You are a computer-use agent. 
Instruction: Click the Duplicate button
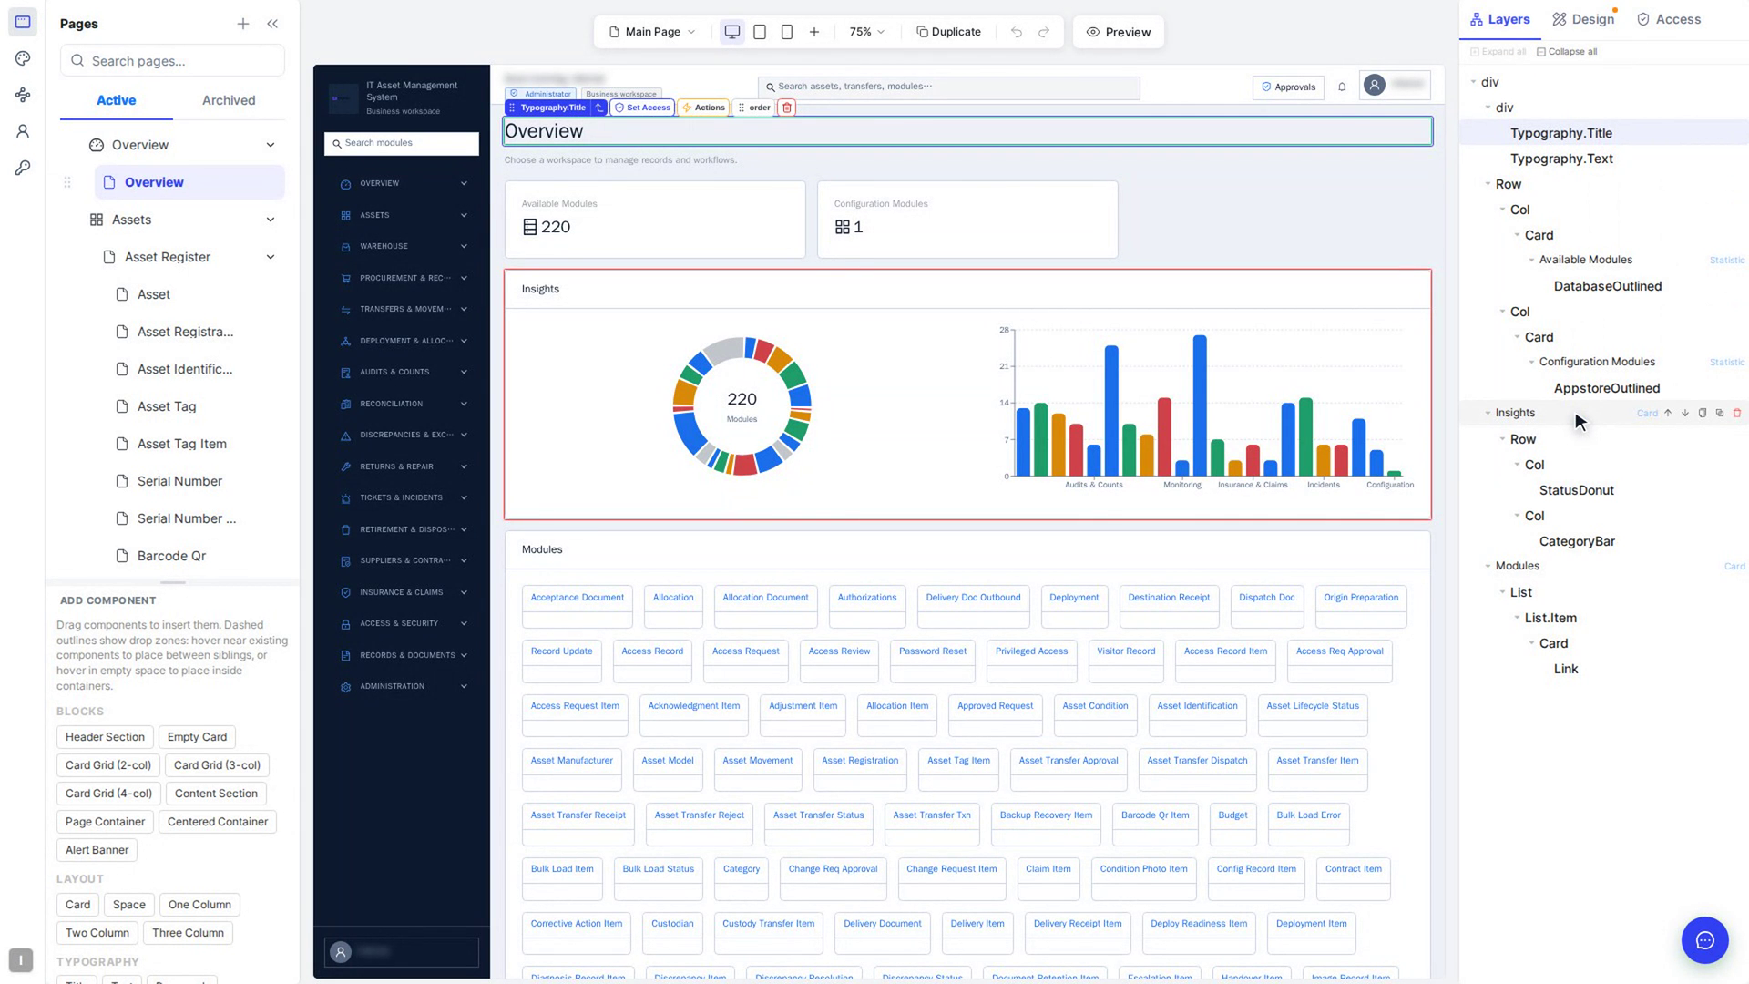[948, 32]
